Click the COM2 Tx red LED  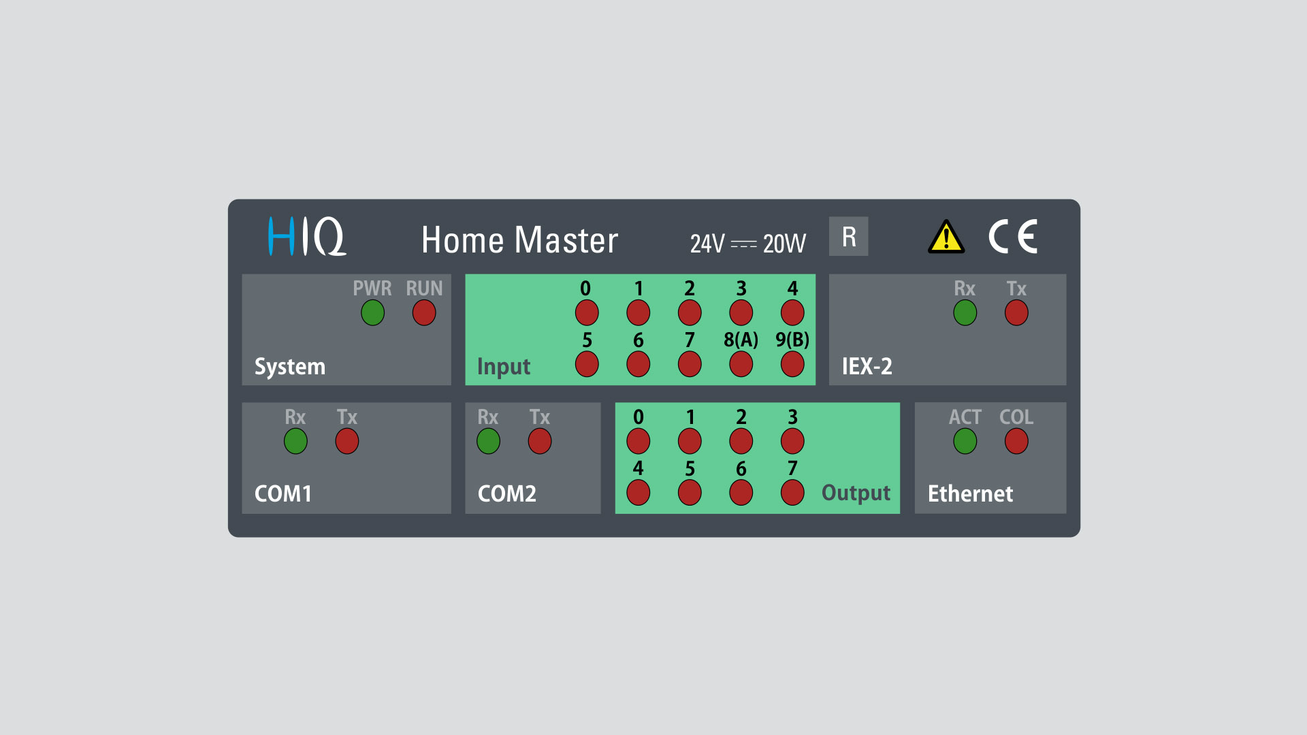(x=539, y=441)
